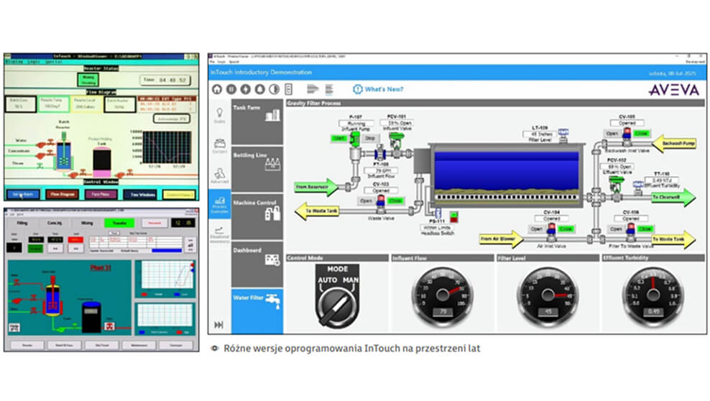Switch to the Dashboard navigation tile
This screenshot has height=401, width=710.
257,255
